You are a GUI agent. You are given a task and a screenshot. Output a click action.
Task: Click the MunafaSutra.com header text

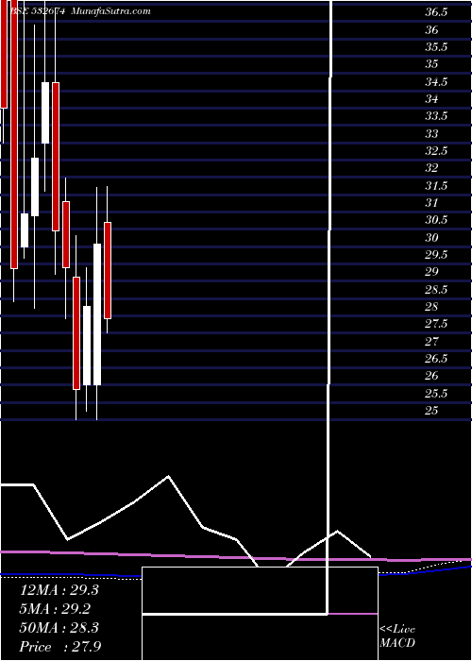[x=110, y=11]
